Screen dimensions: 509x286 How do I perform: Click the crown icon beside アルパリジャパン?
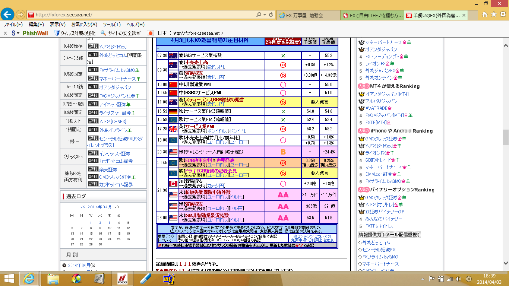point(361,101)
